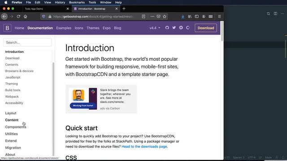Expand the Extend sidebar section
This screenshot has height=161, width=287.
click(11, 141)
